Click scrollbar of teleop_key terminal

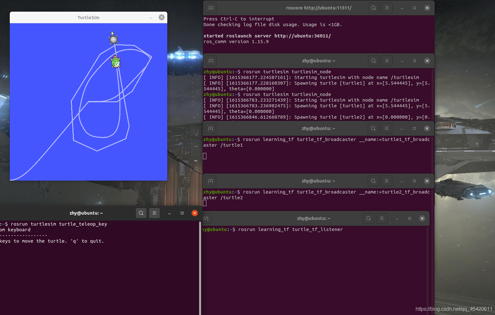(x=200, y=267)
